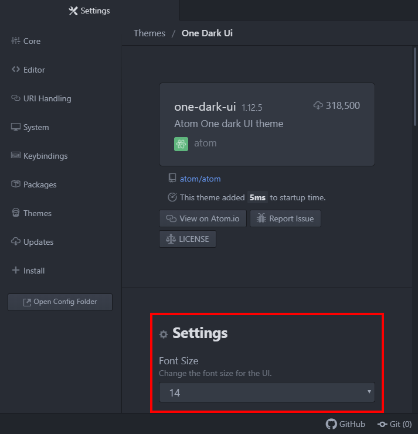Screen dimensions: 418x434
Task: Switch to the Editor settings section
Action: (x=34, y=70)
